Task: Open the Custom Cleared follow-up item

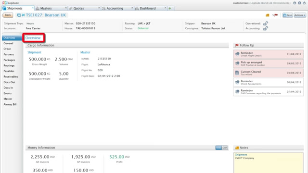Action: coord(269,73)
